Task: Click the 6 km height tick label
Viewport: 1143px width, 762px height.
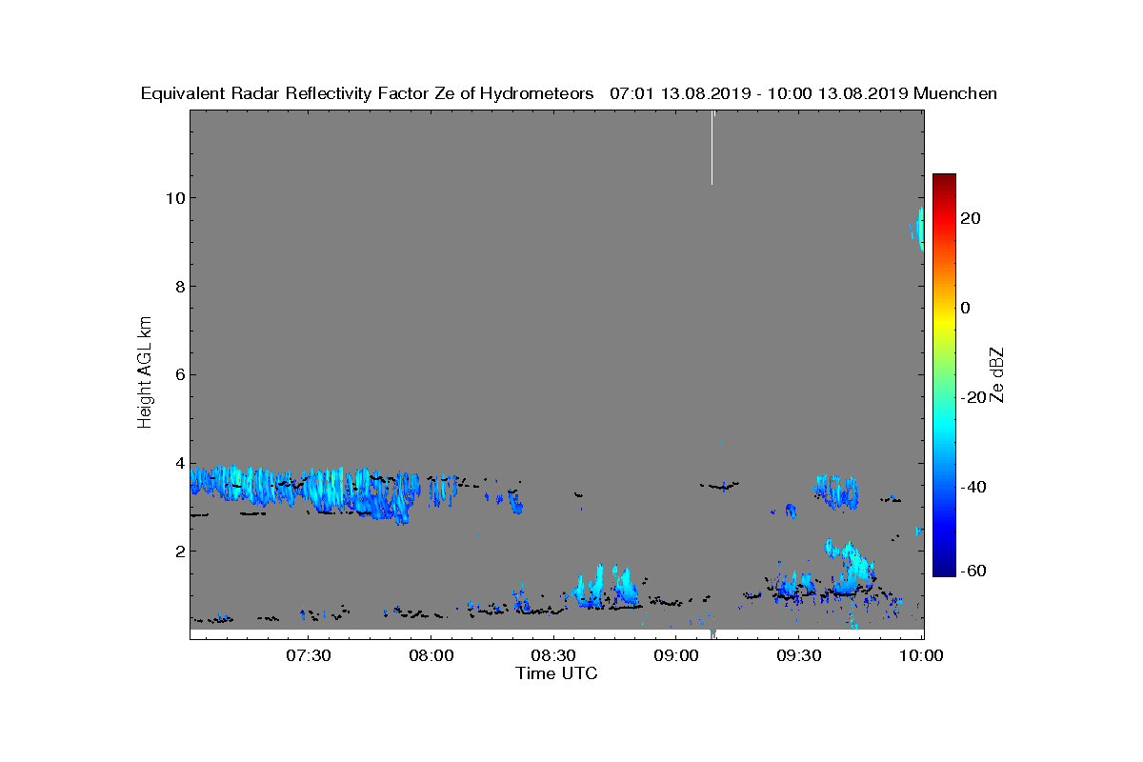Action: coord(177,374)
